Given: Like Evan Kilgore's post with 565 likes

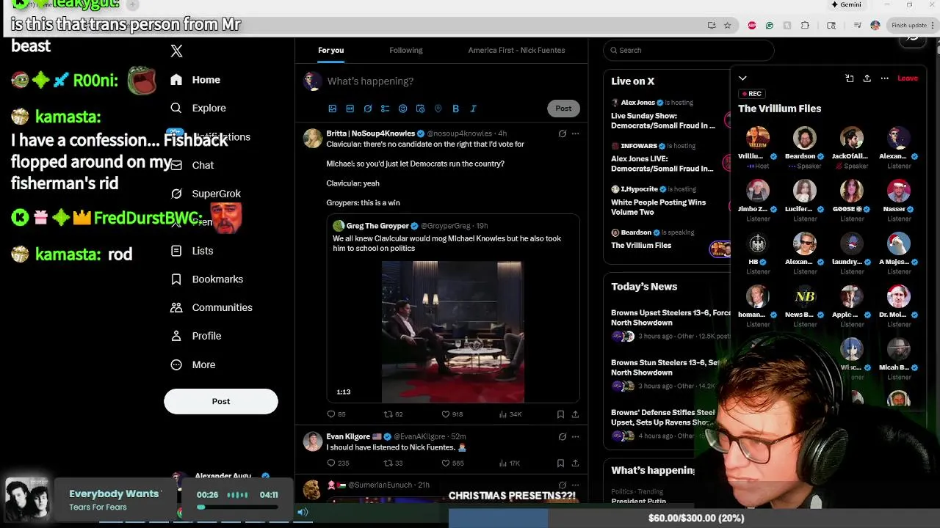Looking at the screenshot, I should (x=452, y=463).
